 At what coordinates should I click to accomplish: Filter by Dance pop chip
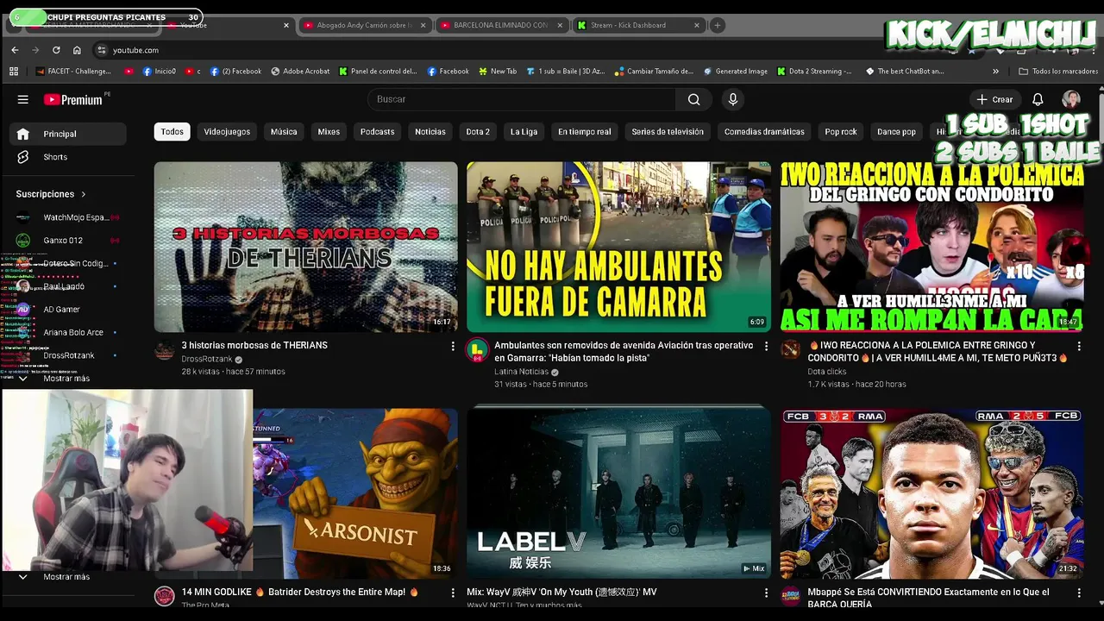click(896, 132)
